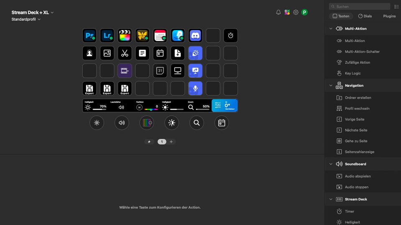Click the Discord key on the deck
The image size is (401, 225).
195,35
